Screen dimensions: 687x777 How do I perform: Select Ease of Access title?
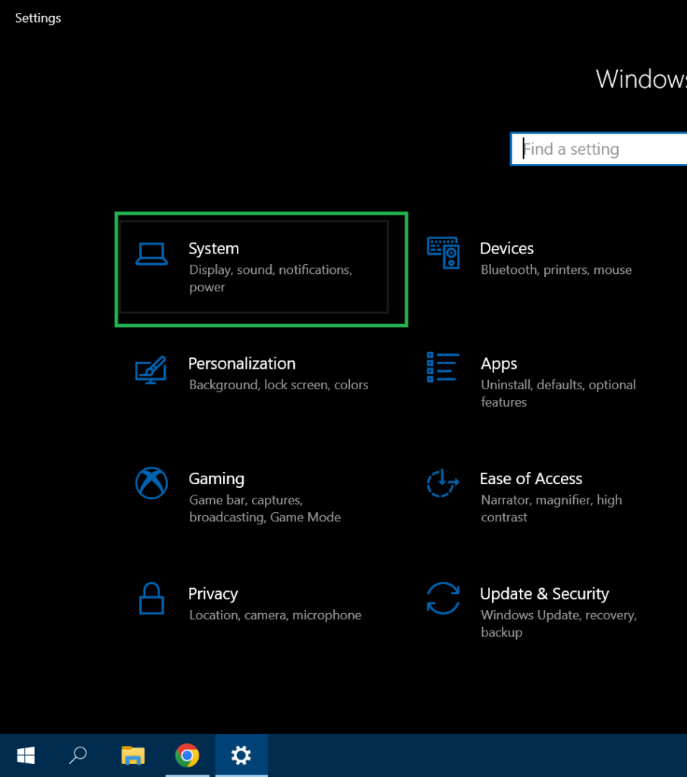(x=531, y=479)
